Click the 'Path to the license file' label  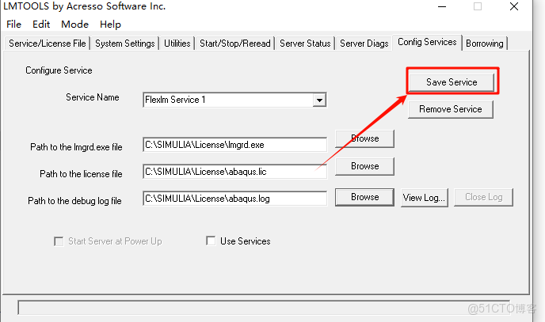tap(81, 174)
